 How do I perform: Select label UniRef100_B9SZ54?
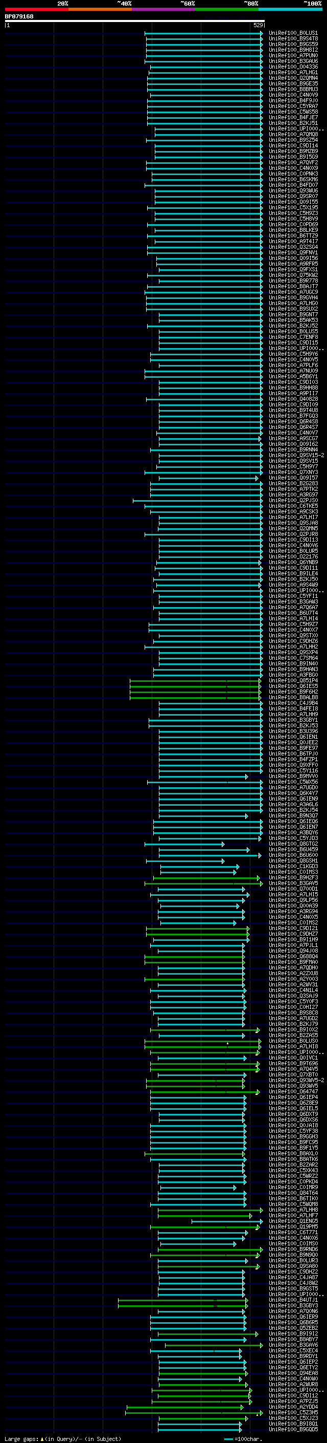[x=293, y=140]
